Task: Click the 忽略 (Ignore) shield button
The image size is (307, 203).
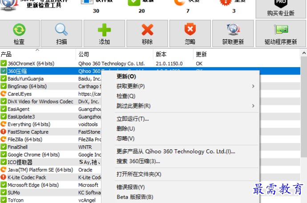Action: click(x=190, y=33)
